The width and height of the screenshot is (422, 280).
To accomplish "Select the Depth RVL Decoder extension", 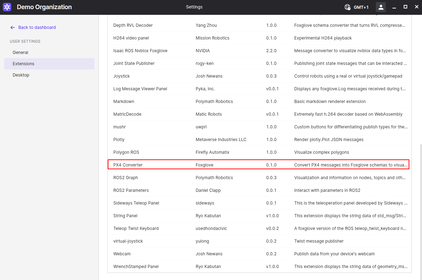I will coord(259,25).
